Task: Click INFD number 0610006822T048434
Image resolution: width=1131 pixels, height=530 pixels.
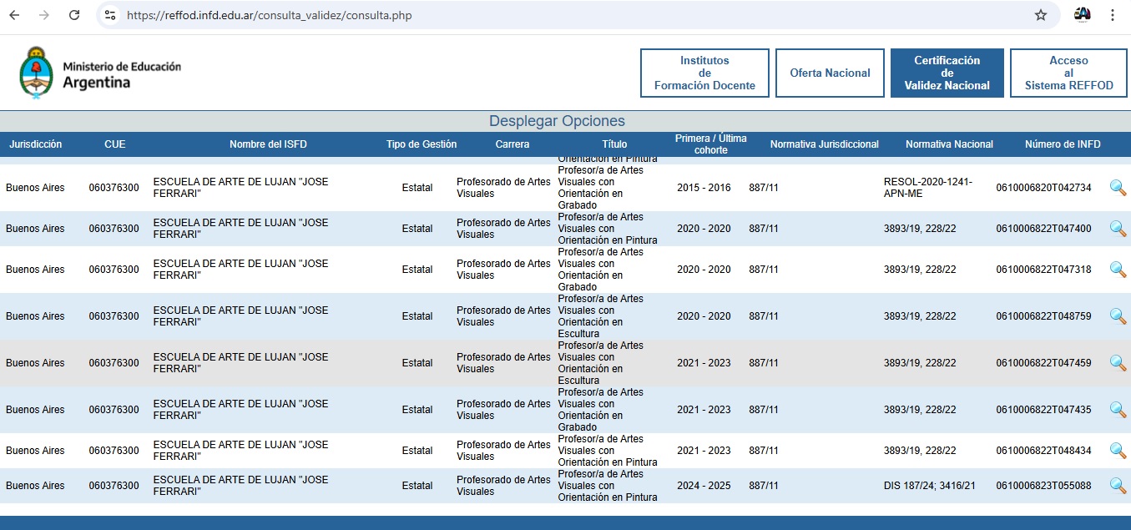Action: 1043,451
